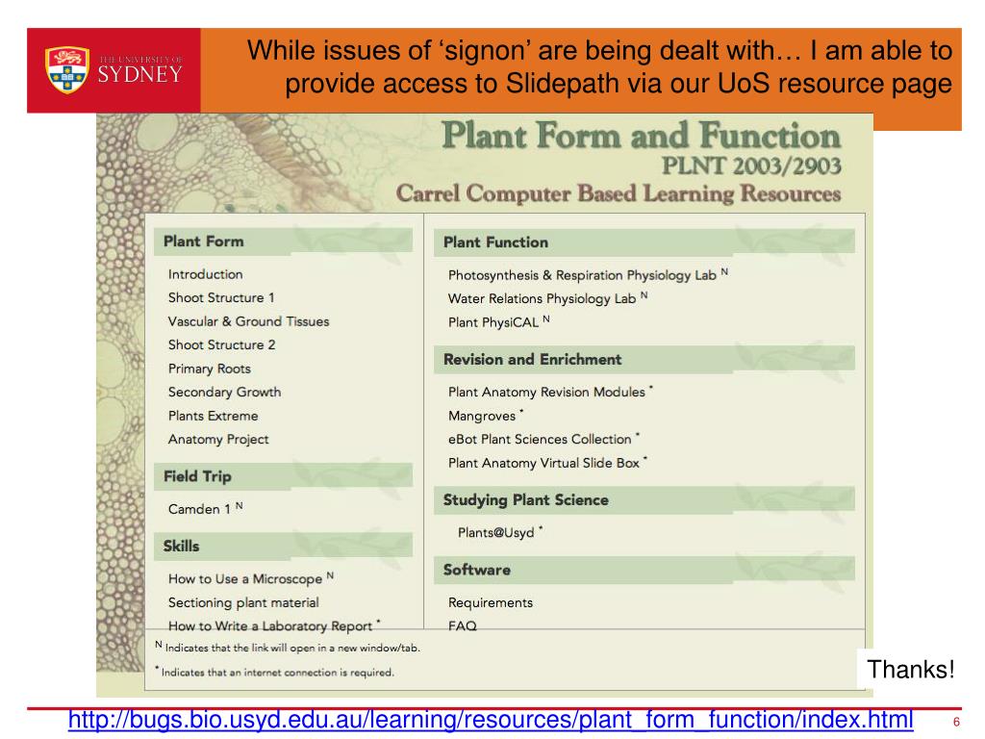The image size is (985, 739).
Task: Select Primary Roots link
Action: pyautogui.click(x=209, y=369)
